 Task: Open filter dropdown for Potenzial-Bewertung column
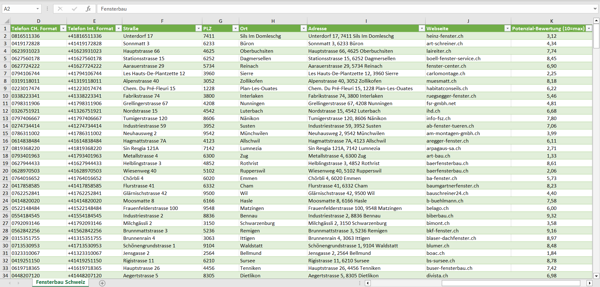click(x=589, y=28)
